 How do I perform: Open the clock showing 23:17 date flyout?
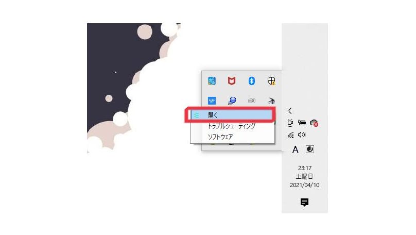[x=305, y=177]
